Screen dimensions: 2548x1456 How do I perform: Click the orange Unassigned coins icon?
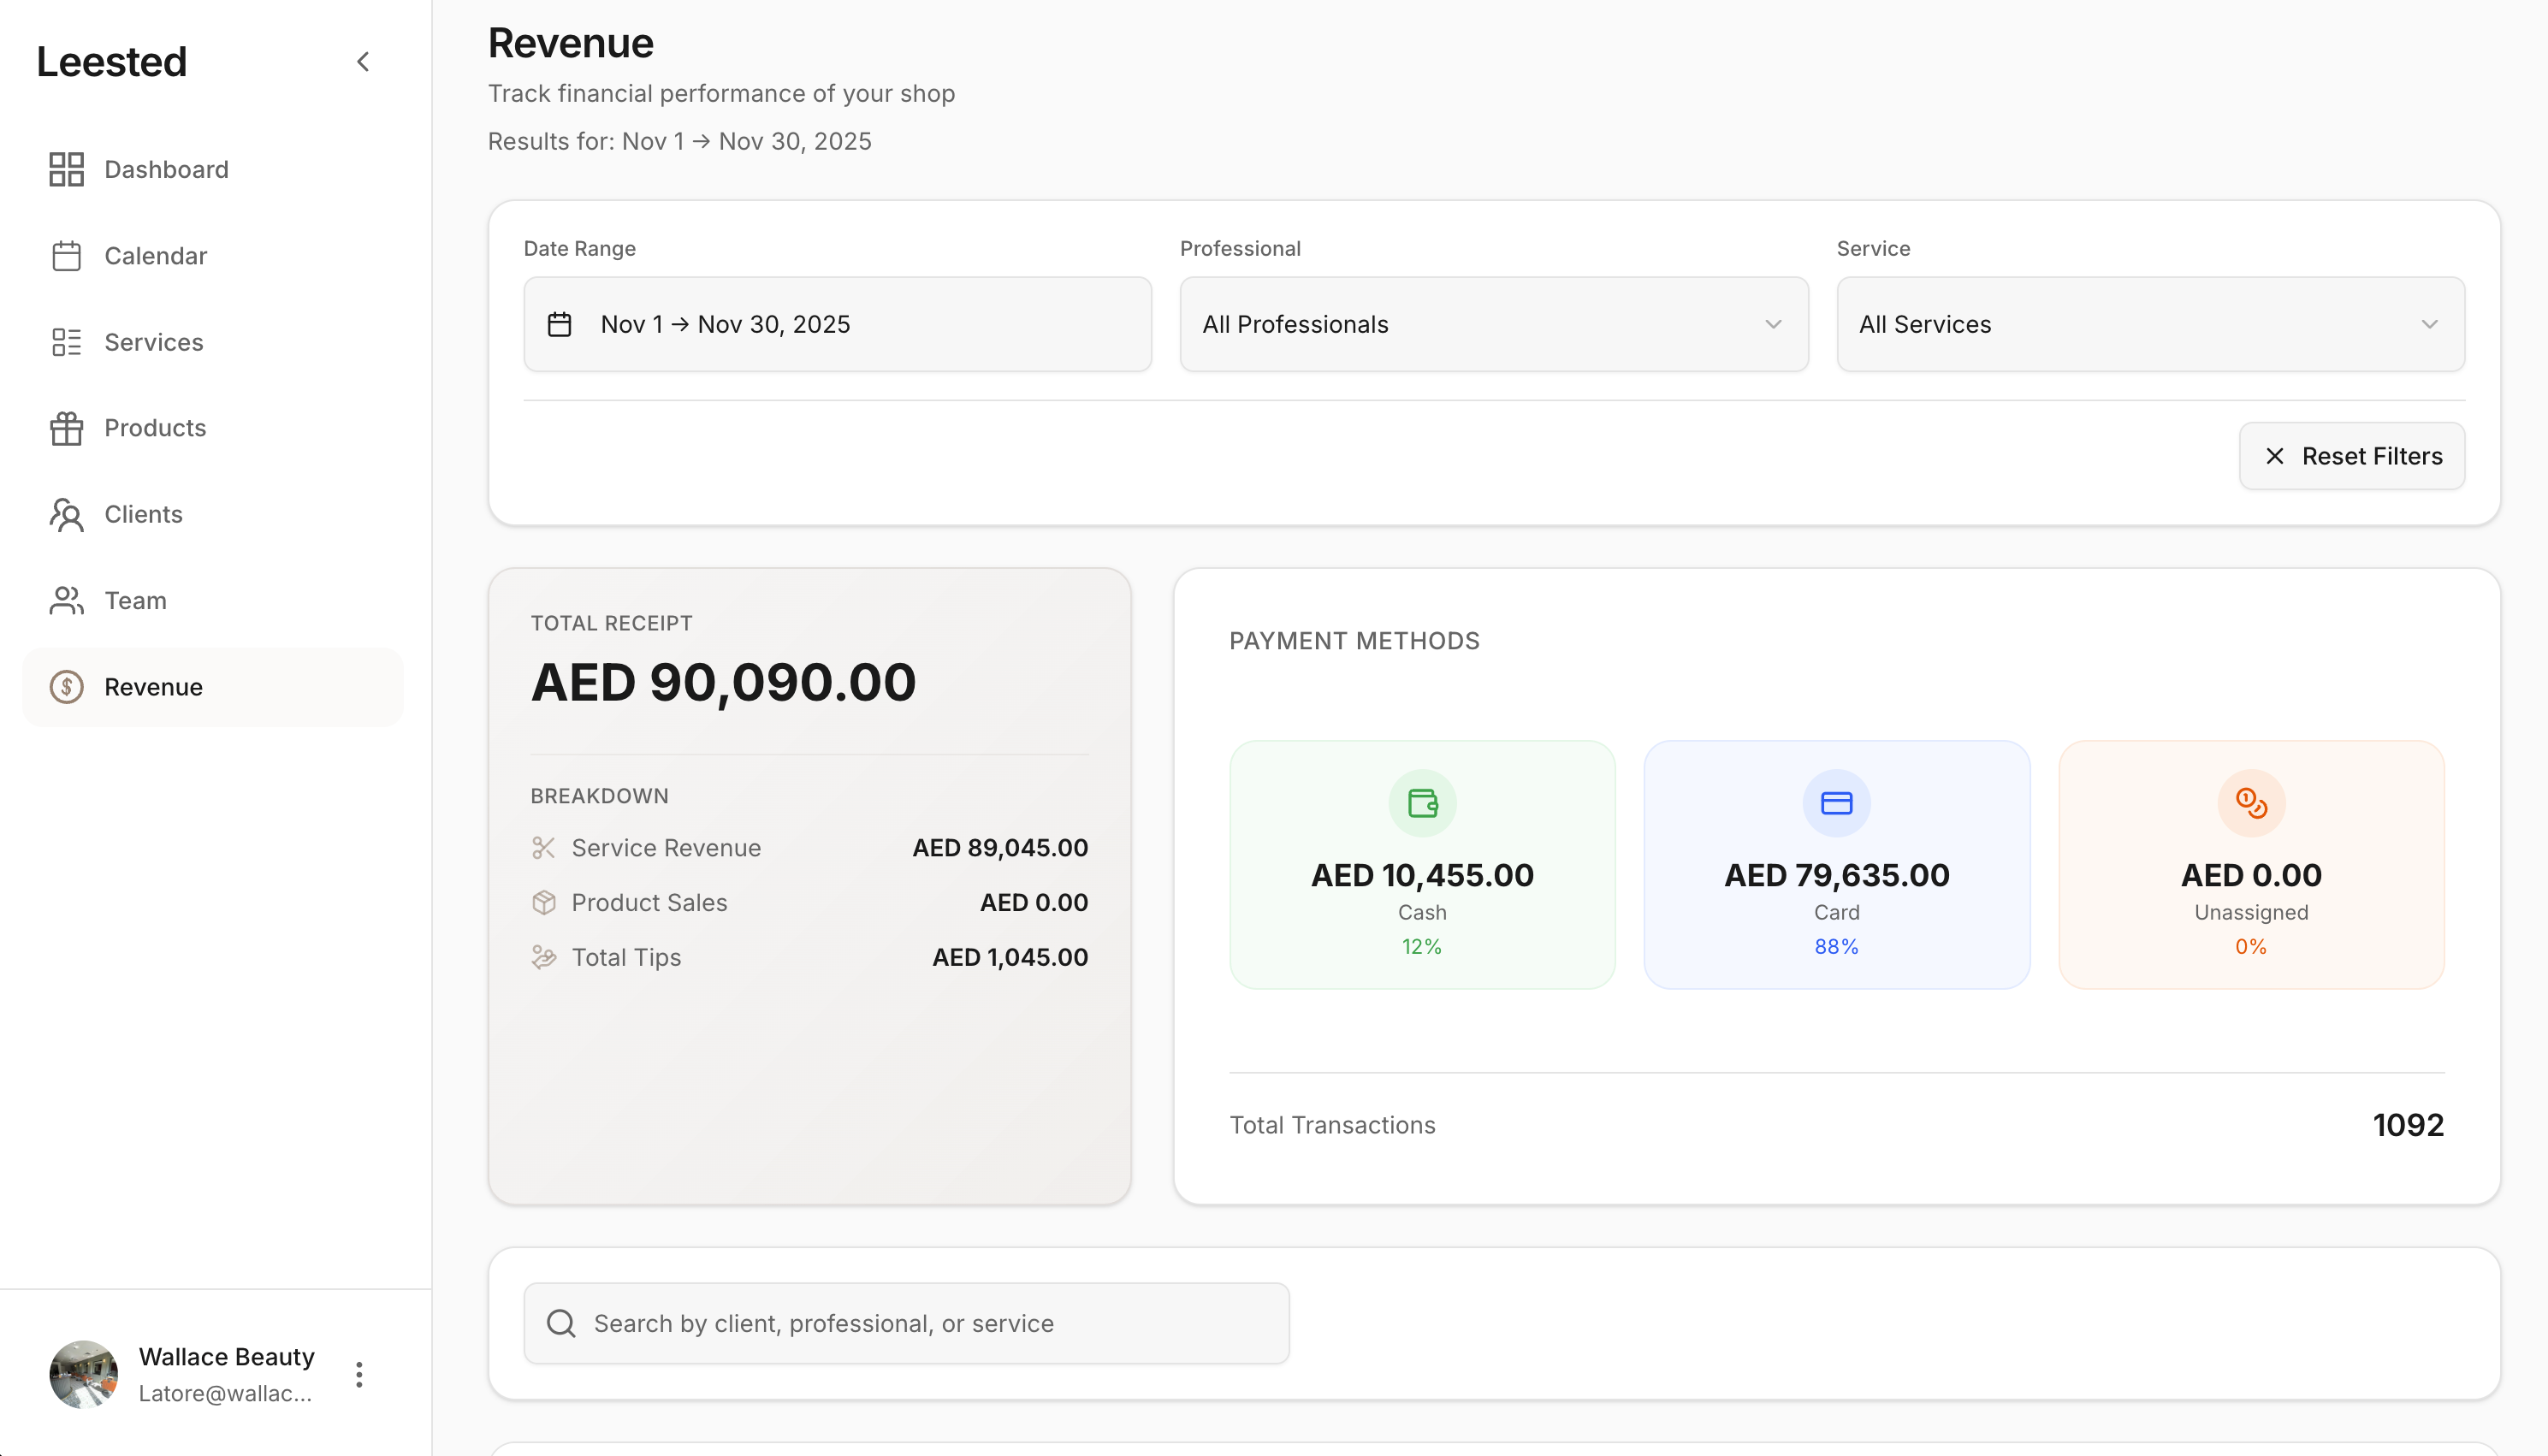click(x=2250, y=803)
